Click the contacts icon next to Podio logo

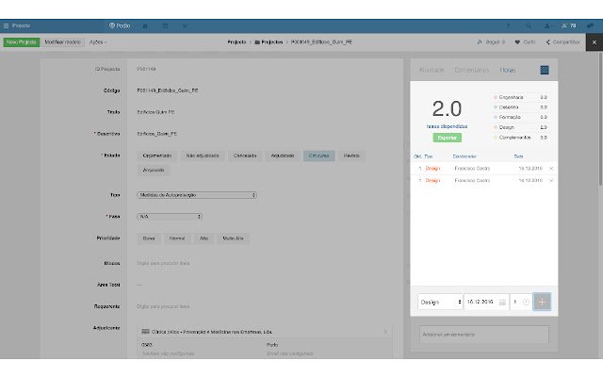coord(145,25)
